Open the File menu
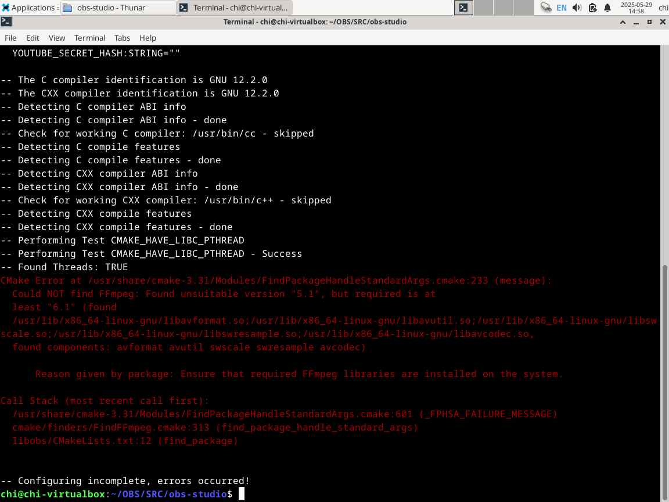Viewport: 669px width, 502px height. [x=10, y=38]
